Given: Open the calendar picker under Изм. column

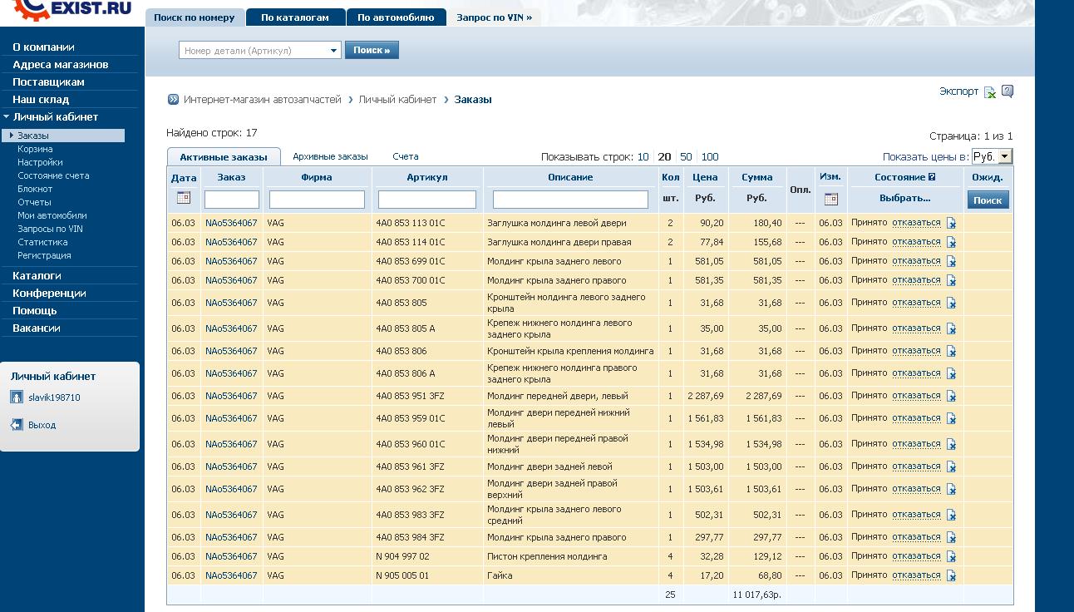Looking at the screenshot, I should [x=830, y=199].
